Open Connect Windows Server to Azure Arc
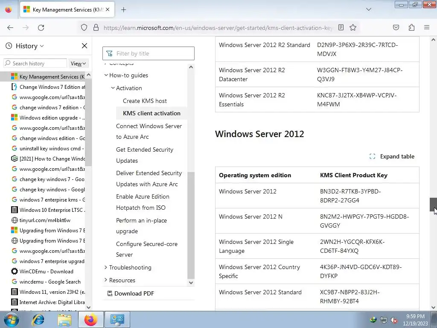 [x=149, y=132]
